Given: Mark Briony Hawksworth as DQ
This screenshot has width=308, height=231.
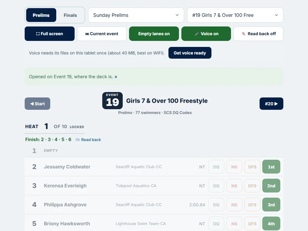Looking at the screenshot, I should 216,223.
